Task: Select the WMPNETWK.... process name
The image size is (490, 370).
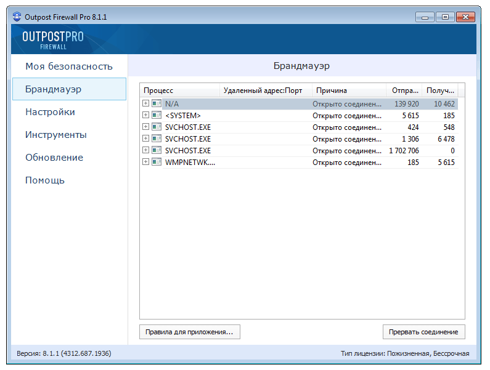Action: [x=190, y=163]
